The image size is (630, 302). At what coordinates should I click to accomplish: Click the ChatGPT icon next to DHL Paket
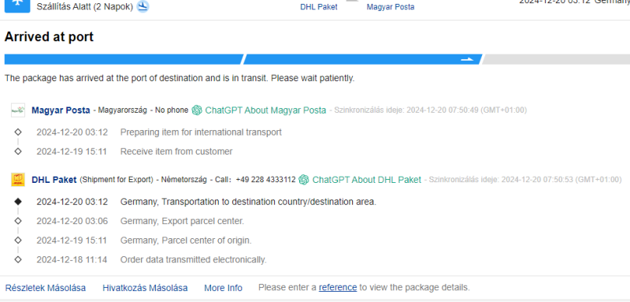pos(304,180)
